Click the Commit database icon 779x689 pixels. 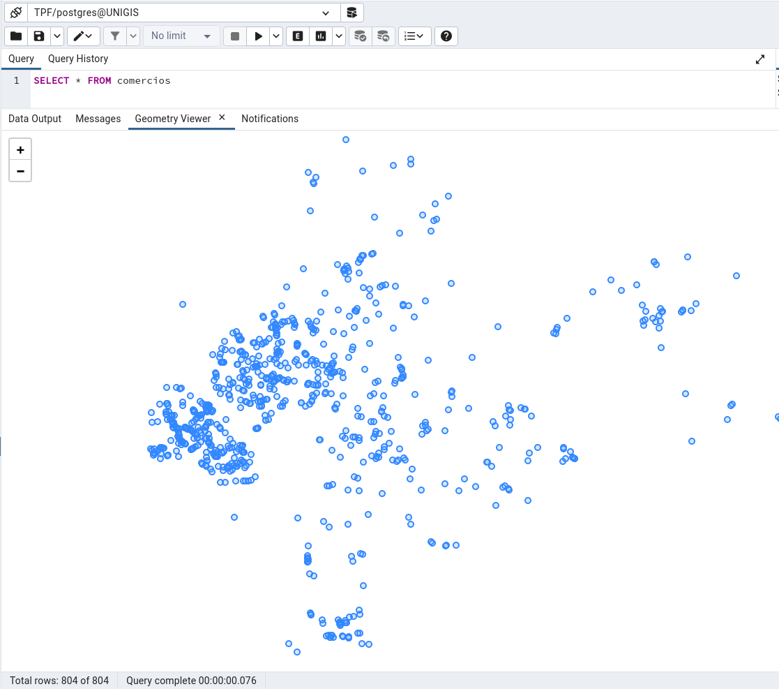point(360,36)
